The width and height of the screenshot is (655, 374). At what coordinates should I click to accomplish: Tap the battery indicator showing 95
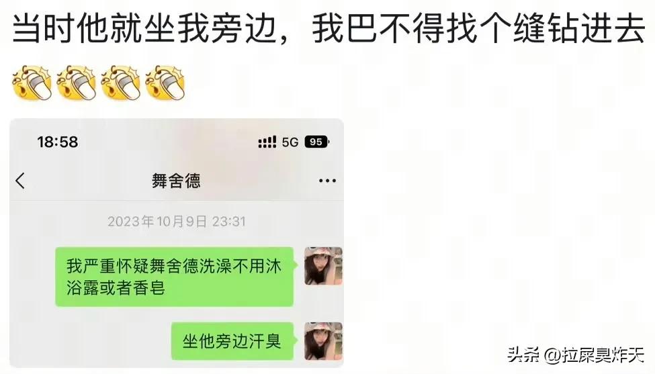[316, 142]
